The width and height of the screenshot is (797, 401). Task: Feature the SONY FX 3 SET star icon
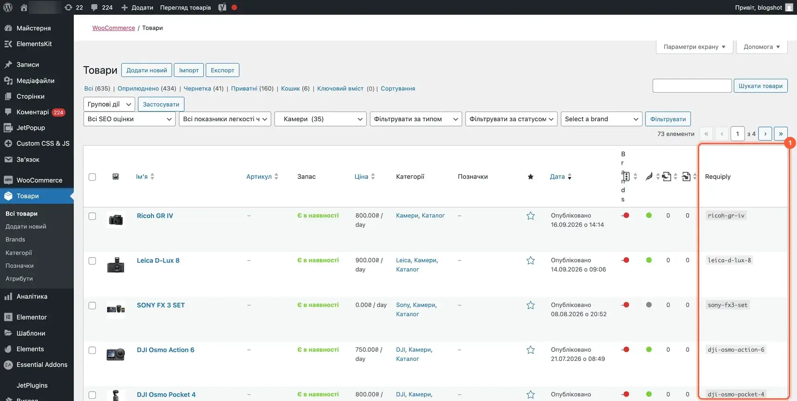pyautogui.click(x=530, y=305)
